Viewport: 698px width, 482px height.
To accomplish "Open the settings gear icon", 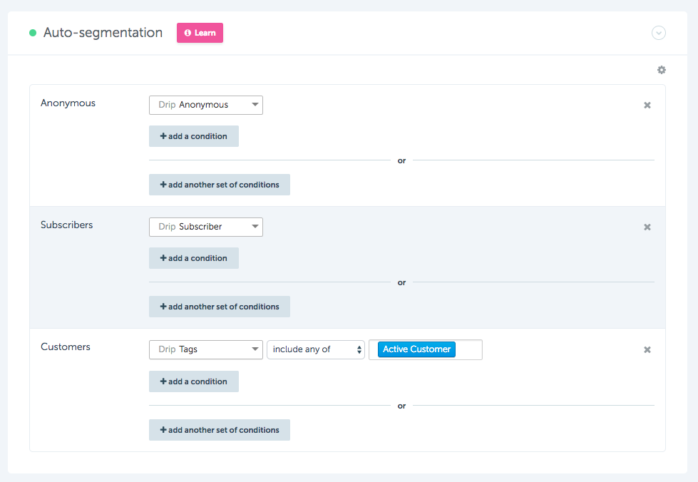I will click(662, 70).
